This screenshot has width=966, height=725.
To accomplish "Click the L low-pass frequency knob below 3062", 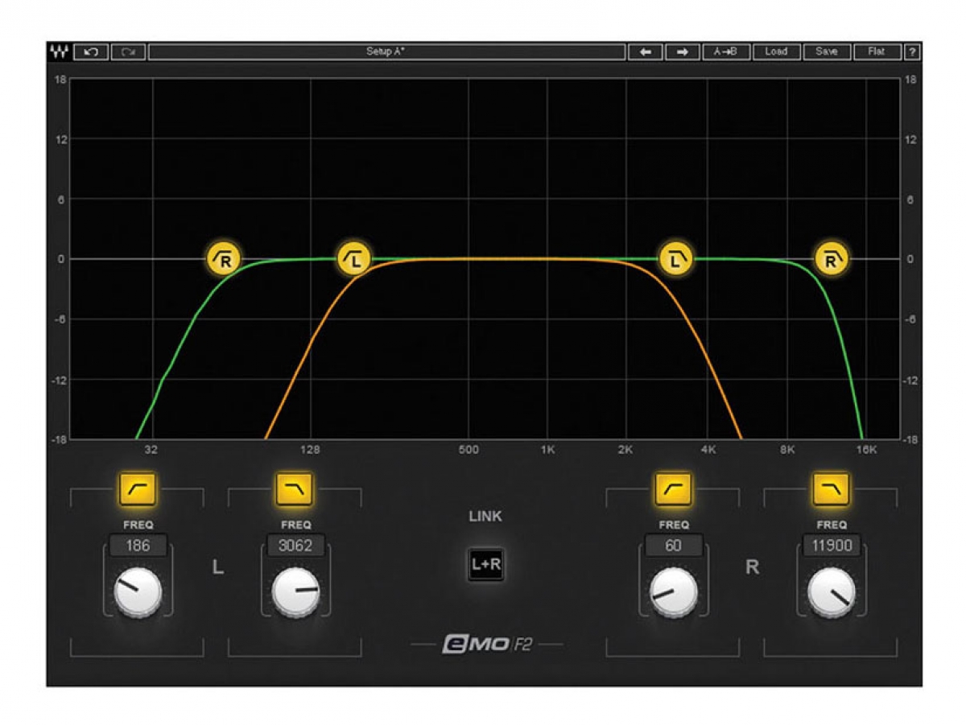I will point(295,593).
